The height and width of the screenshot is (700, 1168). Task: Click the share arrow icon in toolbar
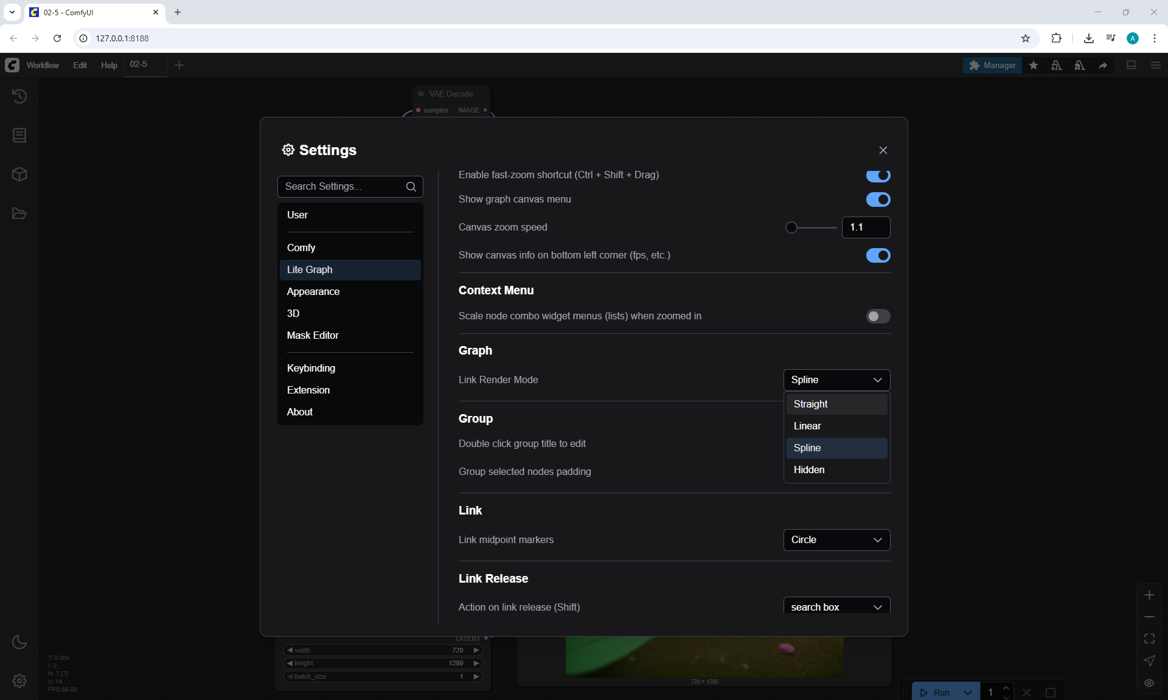pyautogui.click(x=1103, y=65)
